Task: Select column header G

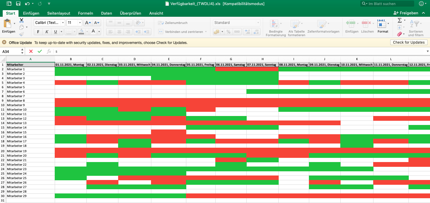Action: [x=231, y=59]
